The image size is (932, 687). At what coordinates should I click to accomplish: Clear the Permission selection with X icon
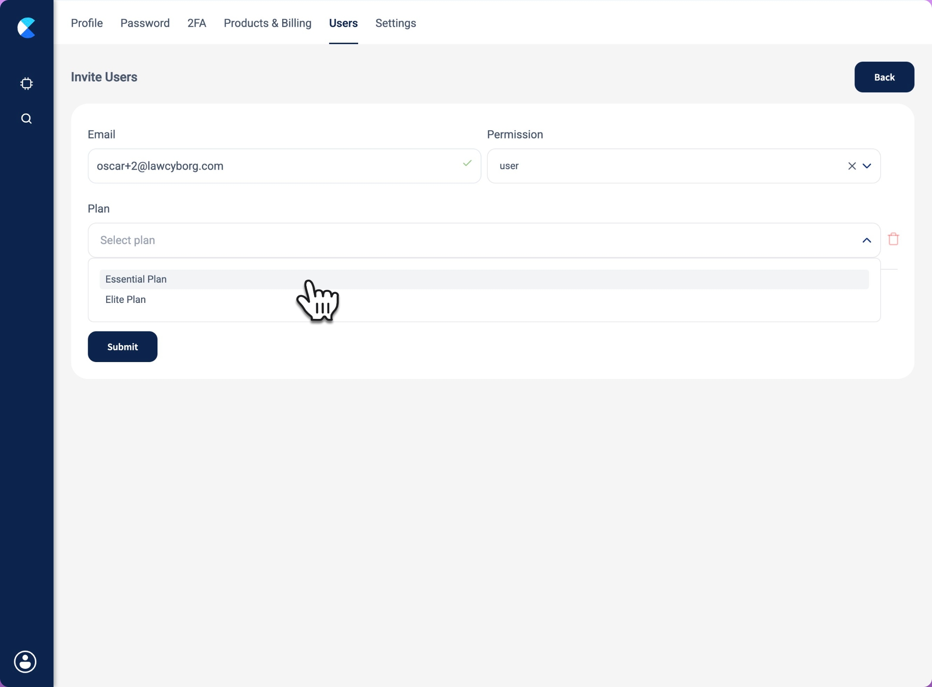(852, 166)
